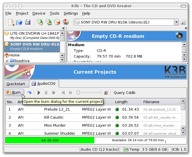Screen dimensions: 192x157
Task: Sort tracks by the No. column header
Action: pyautogui.click(x=11, y=102)
